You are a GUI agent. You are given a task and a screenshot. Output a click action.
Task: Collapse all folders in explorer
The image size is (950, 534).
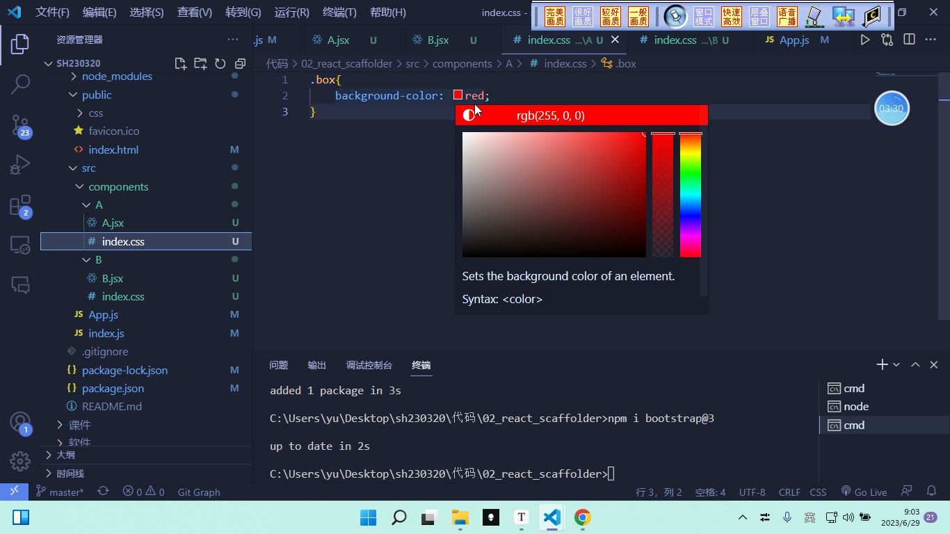(240, 63)
